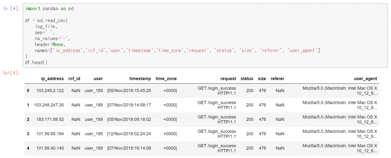Click the user_agent column header

point(365,79)
